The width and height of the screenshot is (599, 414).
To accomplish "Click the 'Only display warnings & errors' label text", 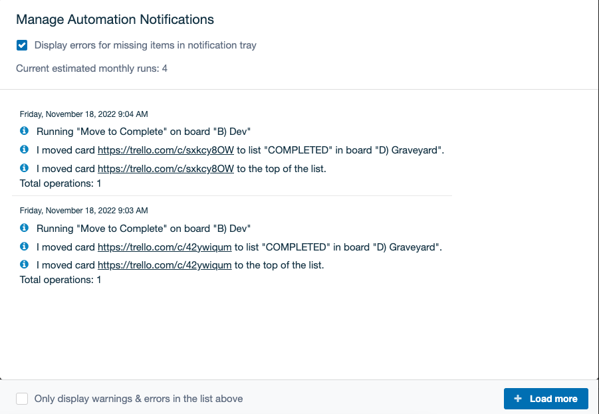I will [x=139, y=399].
